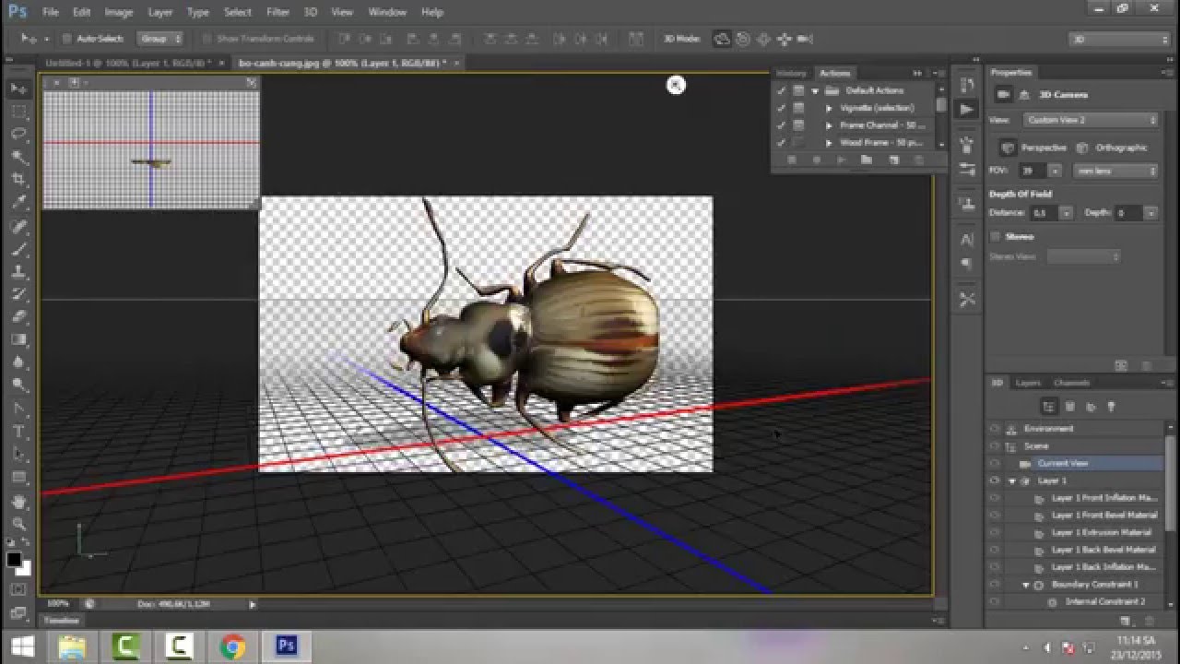The height and width of the screenshot is (664, 1180).
Task: Click the Rotate 3D Object mode icon
Action: 722,39
